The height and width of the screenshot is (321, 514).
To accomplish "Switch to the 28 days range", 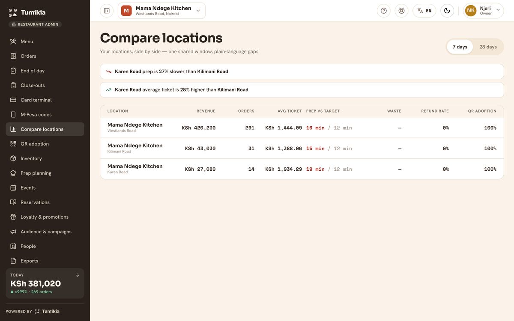I will [488, 47].
